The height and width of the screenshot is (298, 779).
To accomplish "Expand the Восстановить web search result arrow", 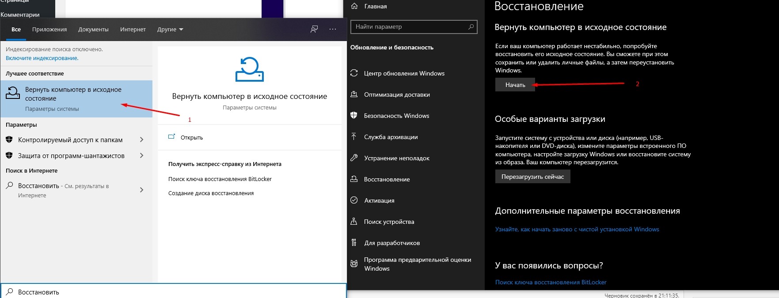I will 141,190.
